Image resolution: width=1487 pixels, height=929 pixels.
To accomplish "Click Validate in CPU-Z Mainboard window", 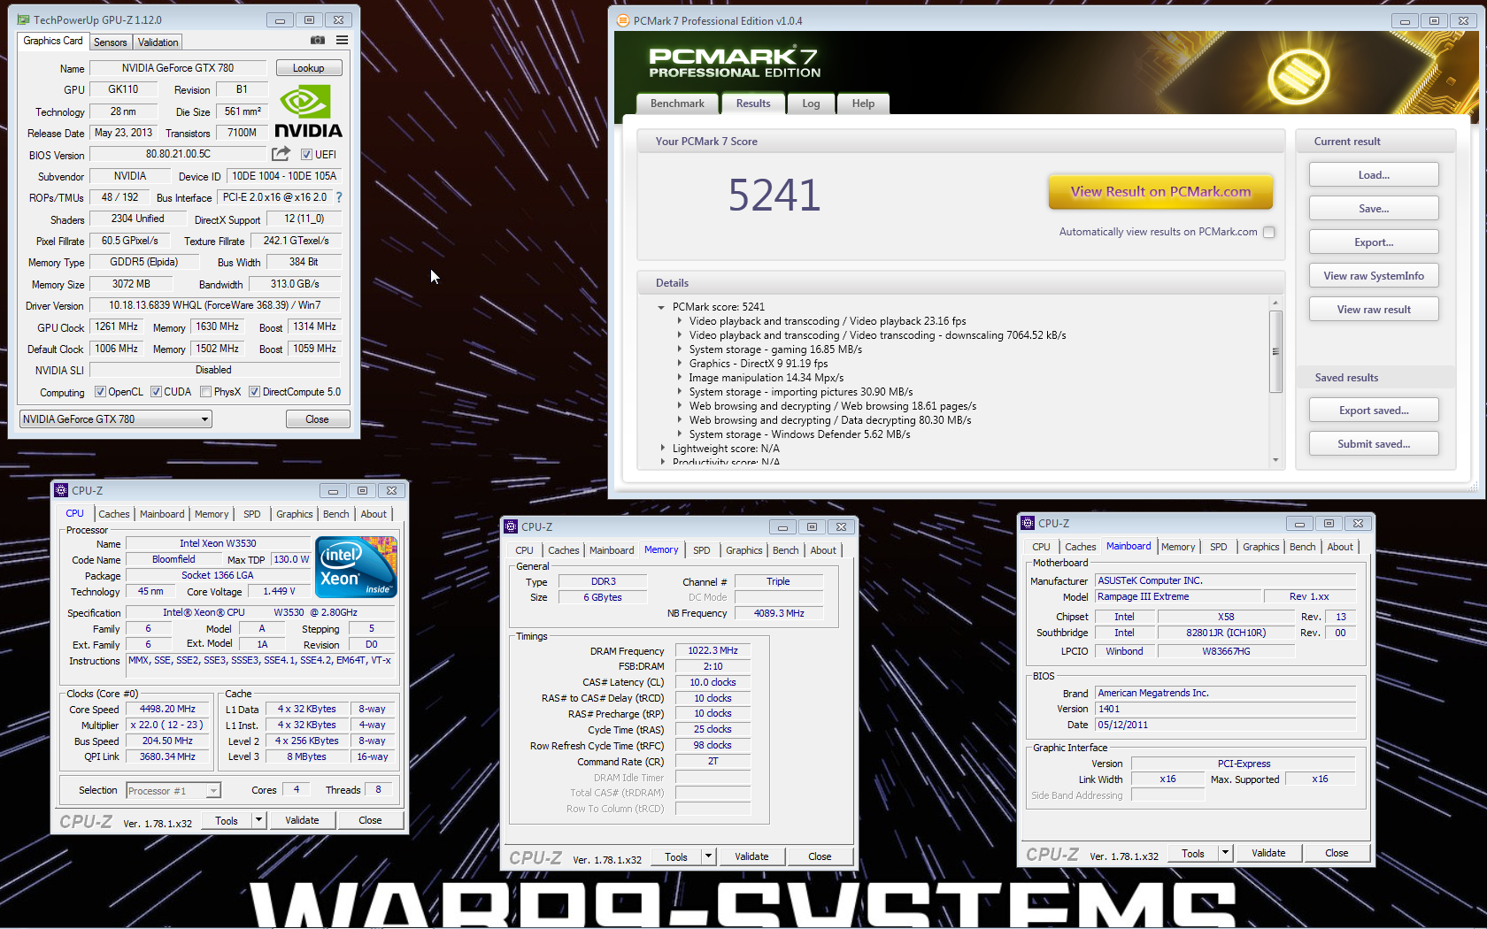I will pos(1268,853).
